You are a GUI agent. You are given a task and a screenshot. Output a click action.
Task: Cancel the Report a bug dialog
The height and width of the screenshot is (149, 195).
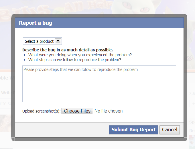click(x=170, y=130)
